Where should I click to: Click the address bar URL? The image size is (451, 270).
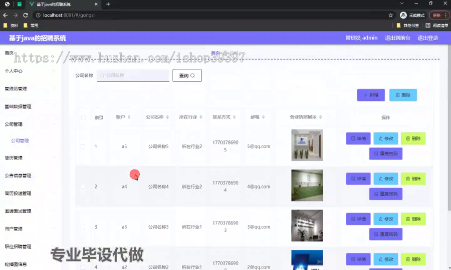pyautogui.click(x=69, y=15)
